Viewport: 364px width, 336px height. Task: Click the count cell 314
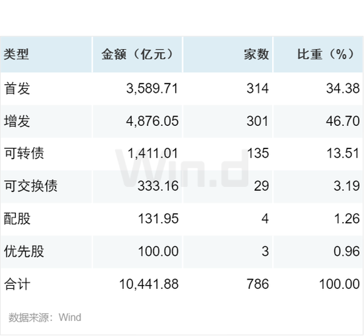[x=257, y=89]
